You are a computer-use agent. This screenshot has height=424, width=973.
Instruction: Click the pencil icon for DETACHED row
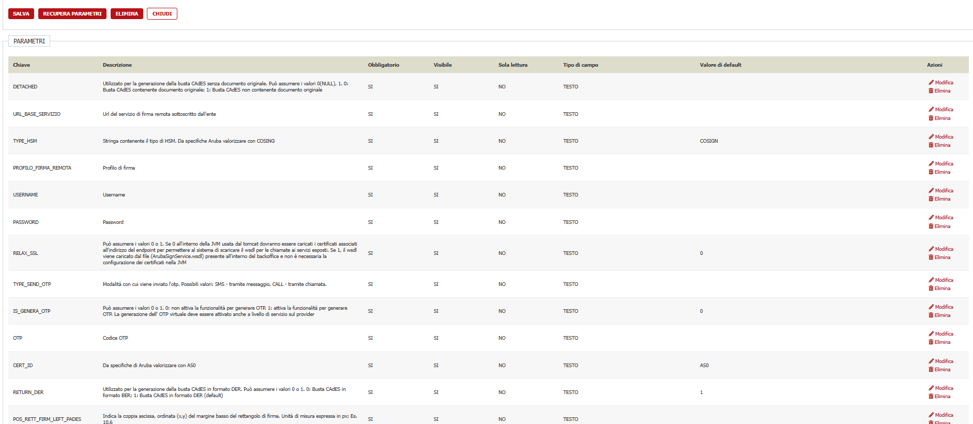point(931,82)
